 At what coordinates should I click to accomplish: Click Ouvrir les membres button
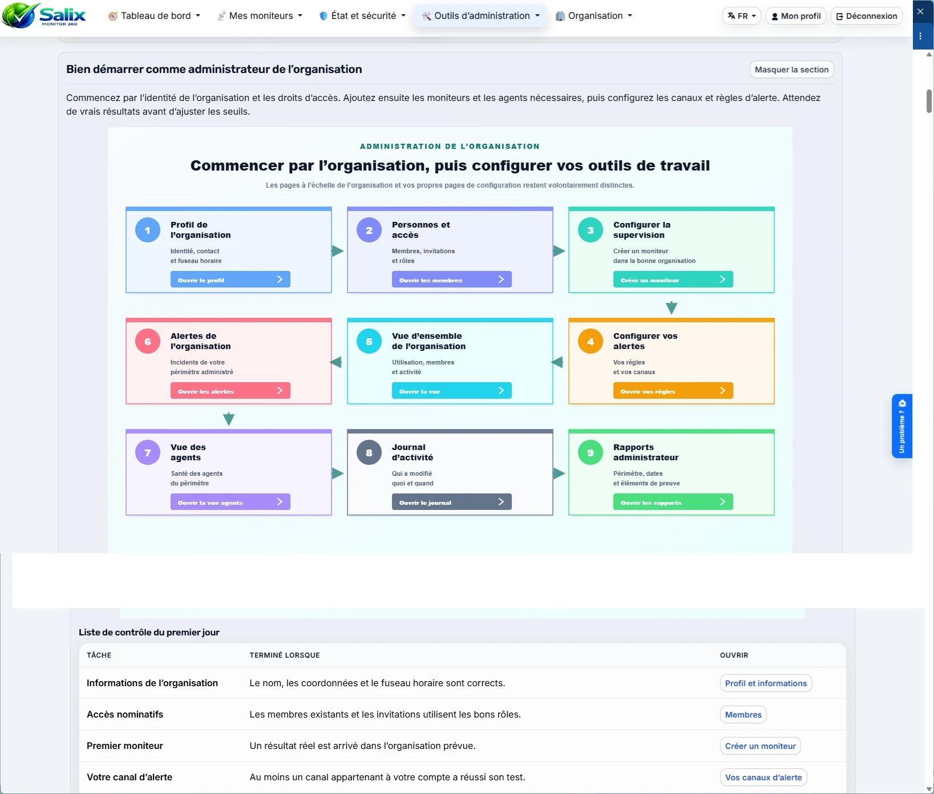point(451,279)
